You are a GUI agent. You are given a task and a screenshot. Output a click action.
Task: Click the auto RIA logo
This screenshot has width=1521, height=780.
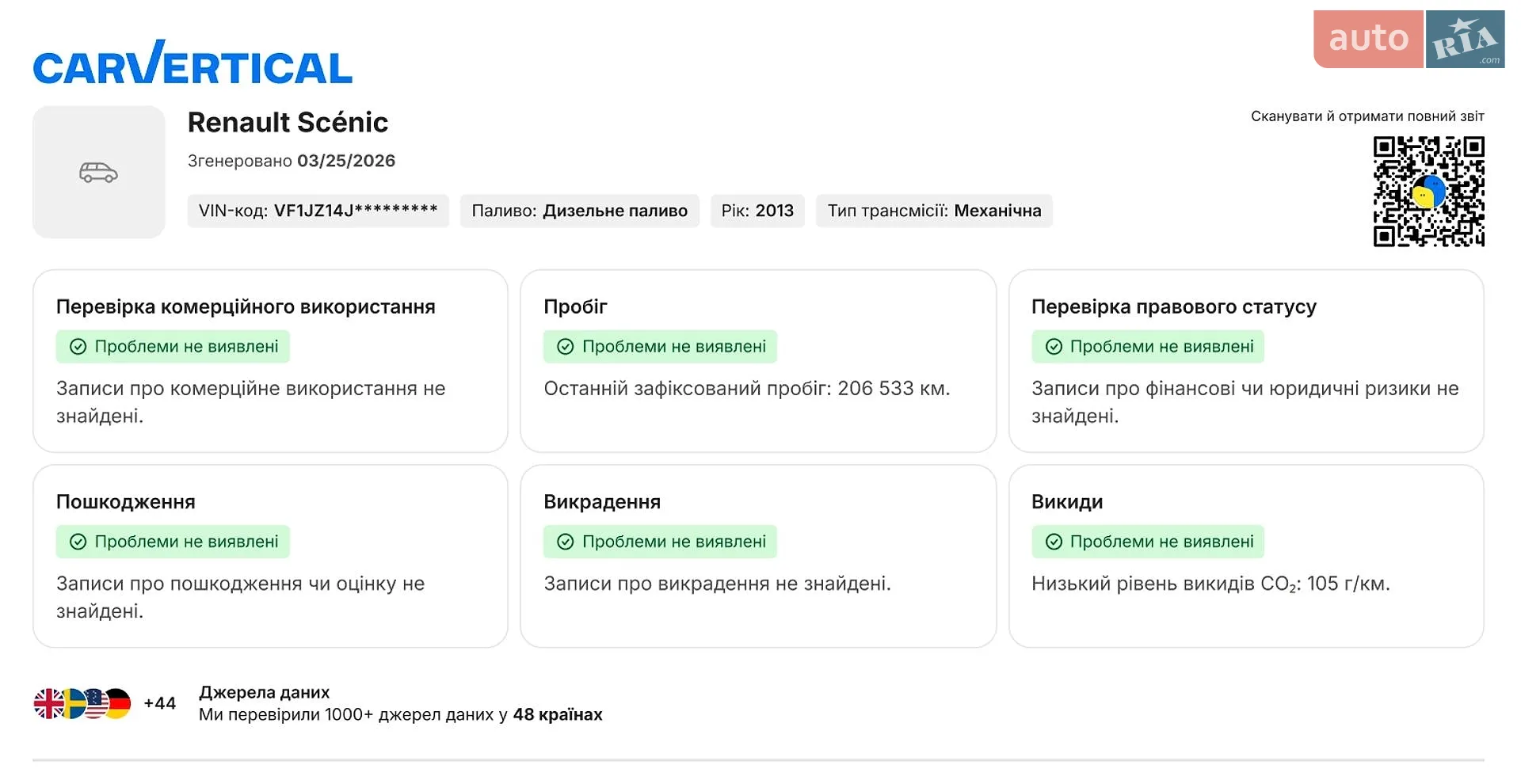[x=1409, y=39]
